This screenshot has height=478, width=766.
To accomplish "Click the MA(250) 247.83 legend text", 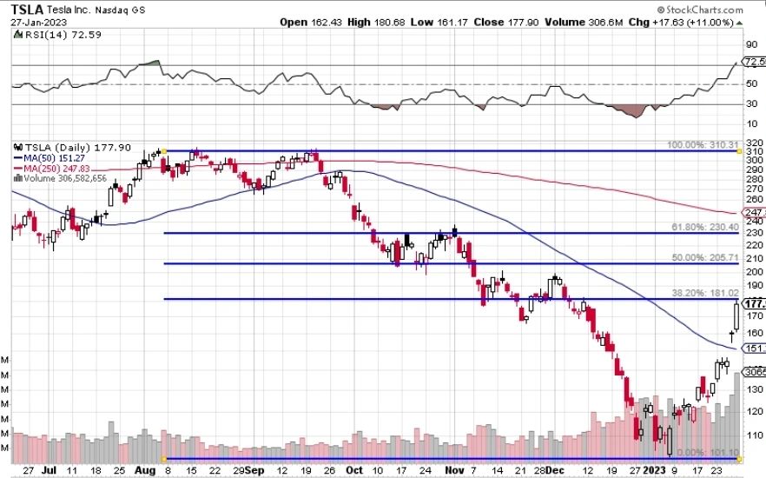I will click(56, 169).
